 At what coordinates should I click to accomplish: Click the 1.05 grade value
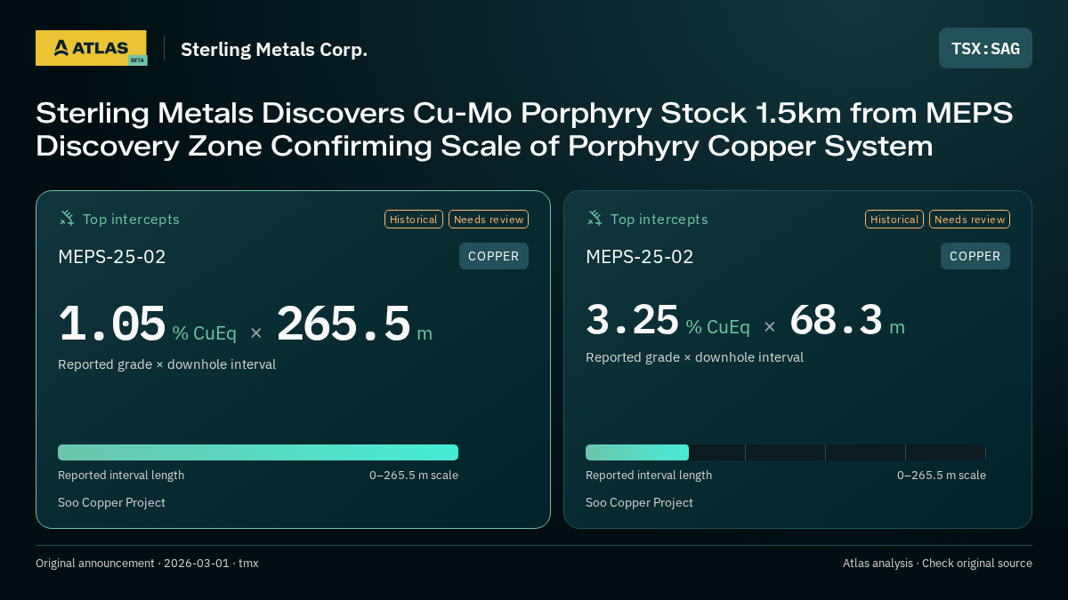tap(112, 324)
